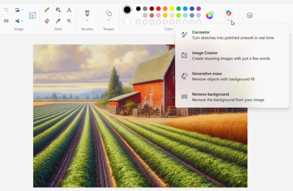Pick the orange palette swatch
Viewport: 293px width, 191px height.
pos(165,9)
